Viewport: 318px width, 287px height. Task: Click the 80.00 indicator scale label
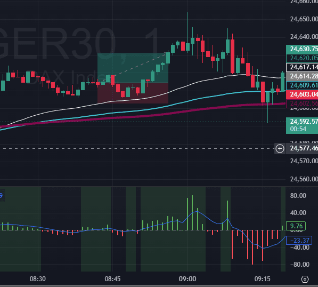coord(298,196)
